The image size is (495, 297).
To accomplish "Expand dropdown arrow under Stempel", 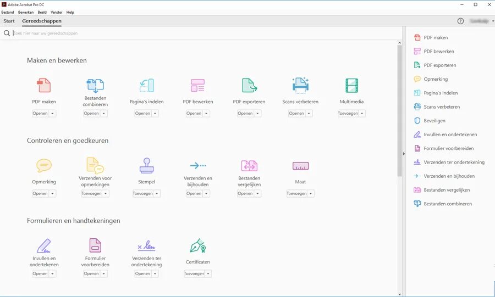I will (x=157, y=193).
